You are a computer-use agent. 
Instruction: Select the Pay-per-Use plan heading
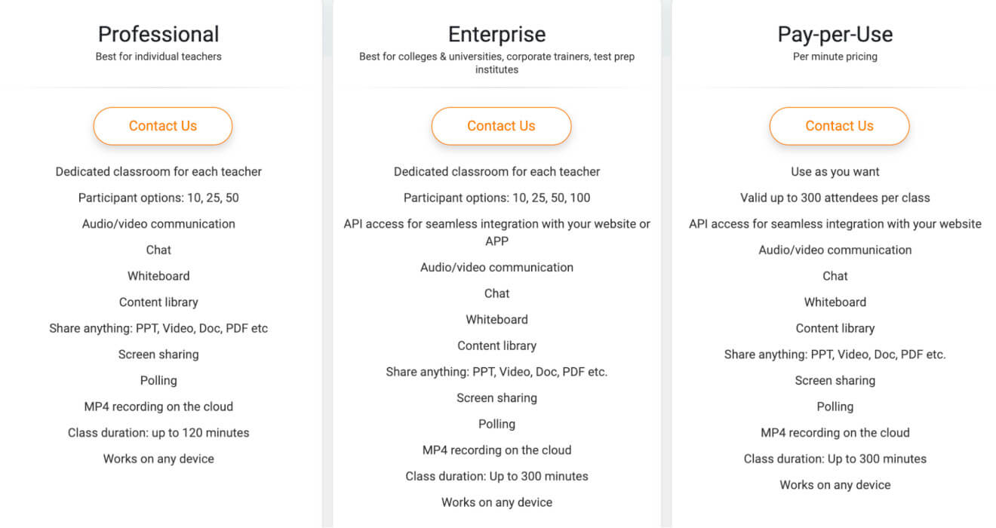(835, 34)
